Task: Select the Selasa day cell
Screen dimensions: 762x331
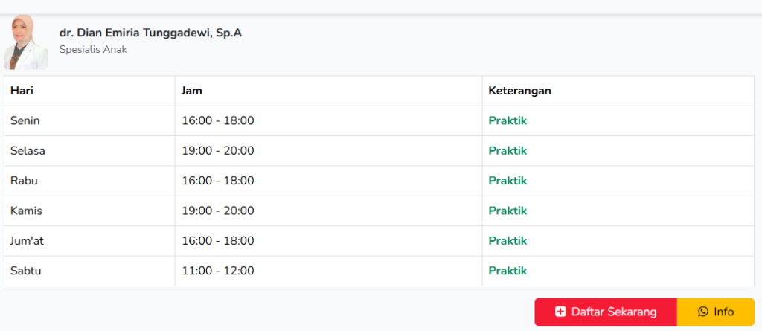Action: tap(28, 150)
